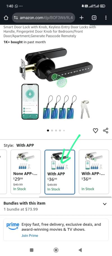Expand the Bundles with this item row

point(56,206)
